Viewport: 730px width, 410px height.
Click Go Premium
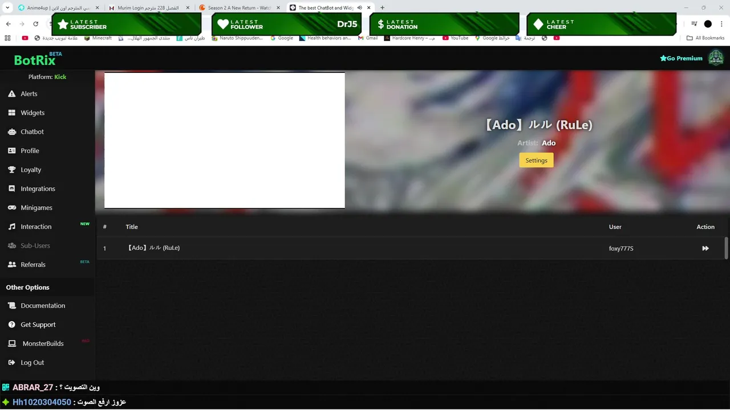[x=681, y=58]
